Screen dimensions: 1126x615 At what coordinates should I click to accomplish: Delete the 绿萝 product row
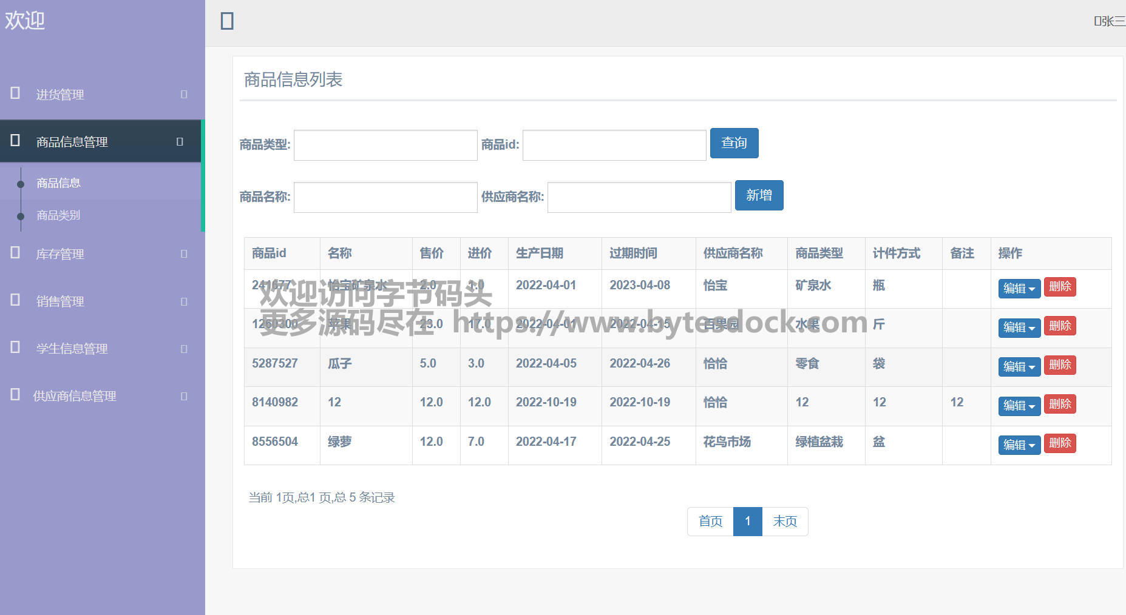(1059, 443)
